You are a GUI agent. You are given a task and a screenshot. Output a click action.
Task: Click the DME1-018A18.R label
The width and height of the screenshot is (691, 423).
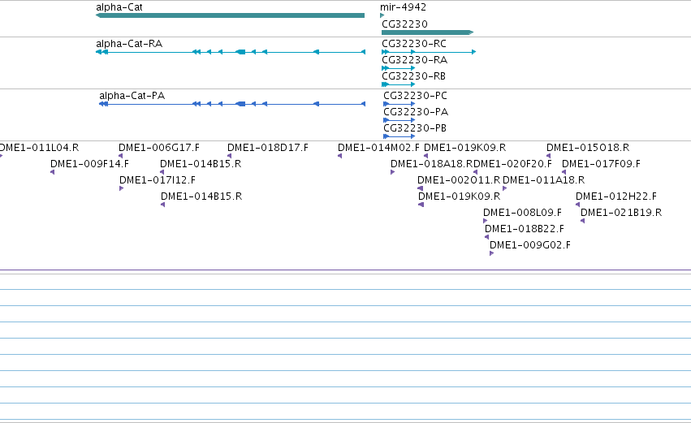[432, 164]
